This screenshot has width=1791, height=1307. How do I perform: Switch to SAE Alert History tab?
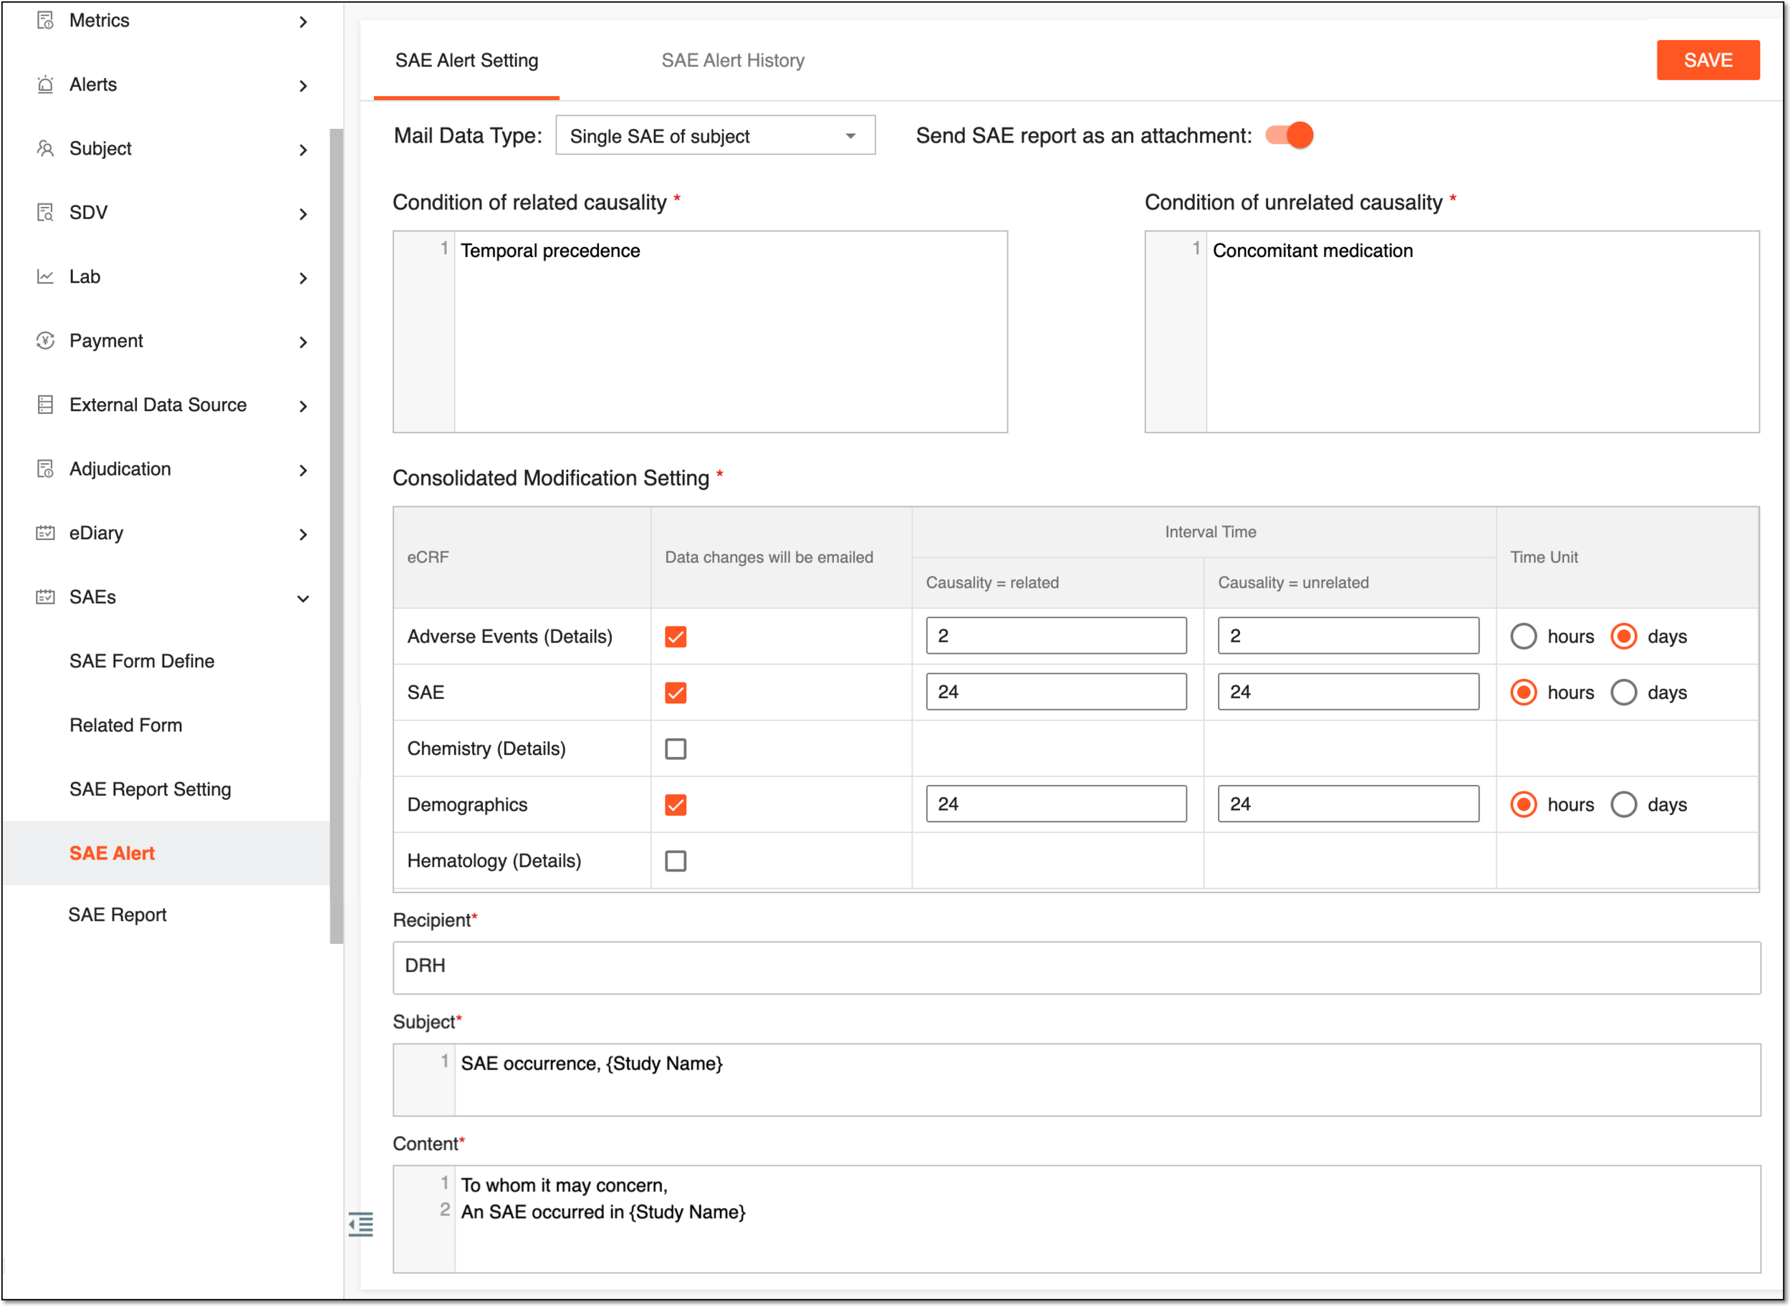[x=733, y=60]
